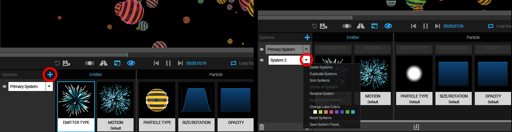Click the save-to-tray download icon in right screenshot
The height and width of the screenshot is (132, 512).
click(x=416, y=127)
